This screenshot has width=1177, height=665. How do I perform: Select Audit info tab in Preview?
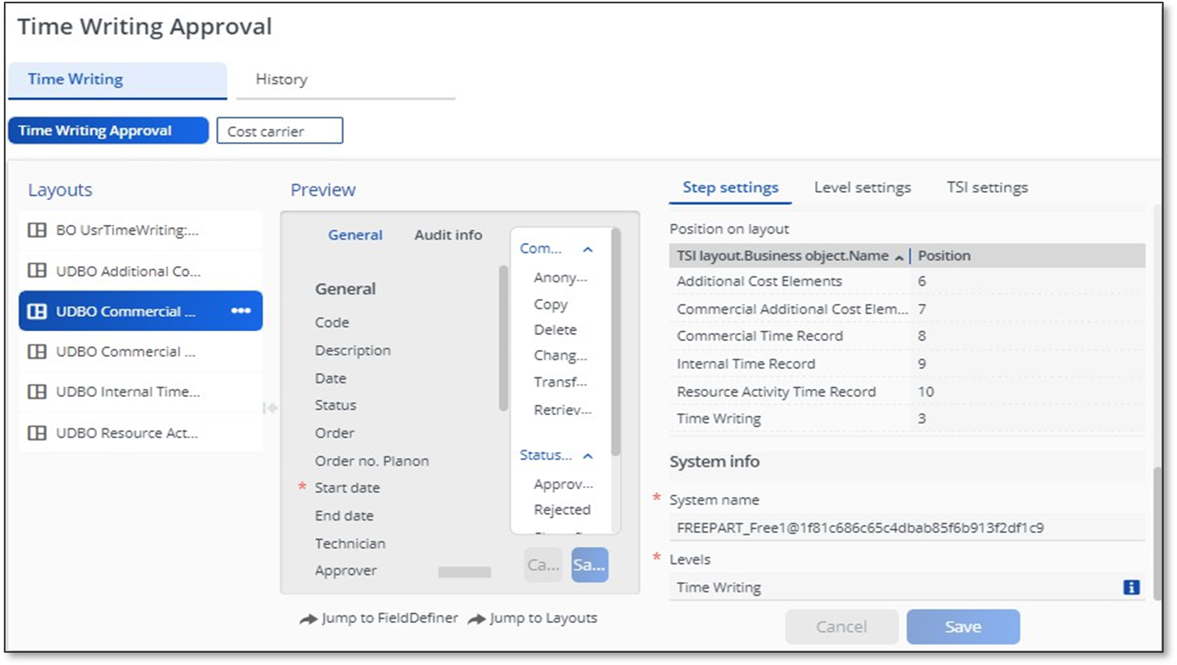(x=448, y=235)
